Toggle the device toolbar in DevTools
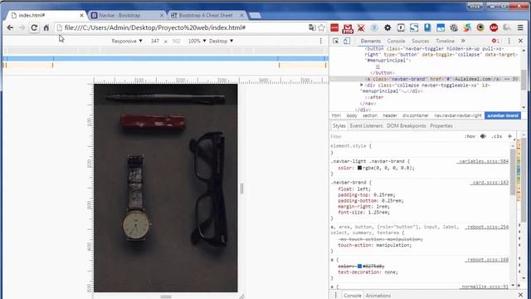The image size is (531, 299). click(x=347, y=41)
